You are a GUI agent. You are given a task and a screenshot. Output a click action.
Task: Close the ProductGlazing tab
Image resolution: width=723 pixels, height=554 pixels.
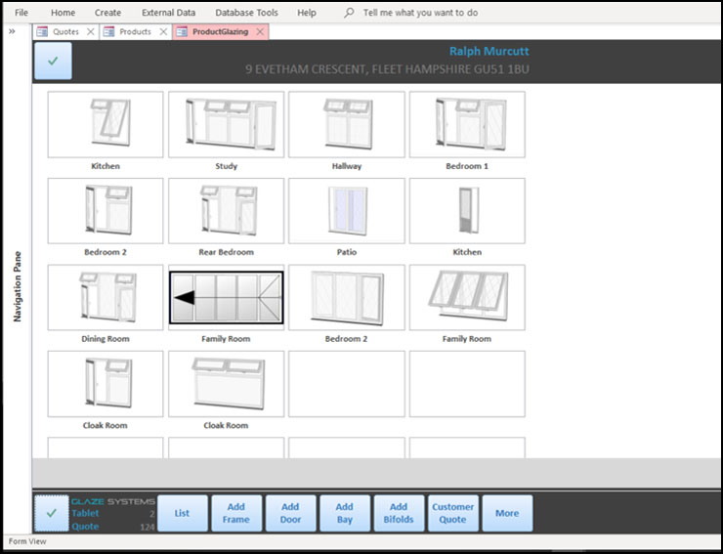pyautogui.click(x=260, y=31)
